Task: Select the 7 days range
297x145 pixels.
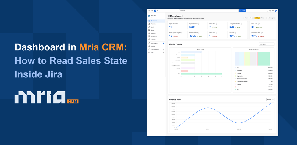Action: [246, 18]
